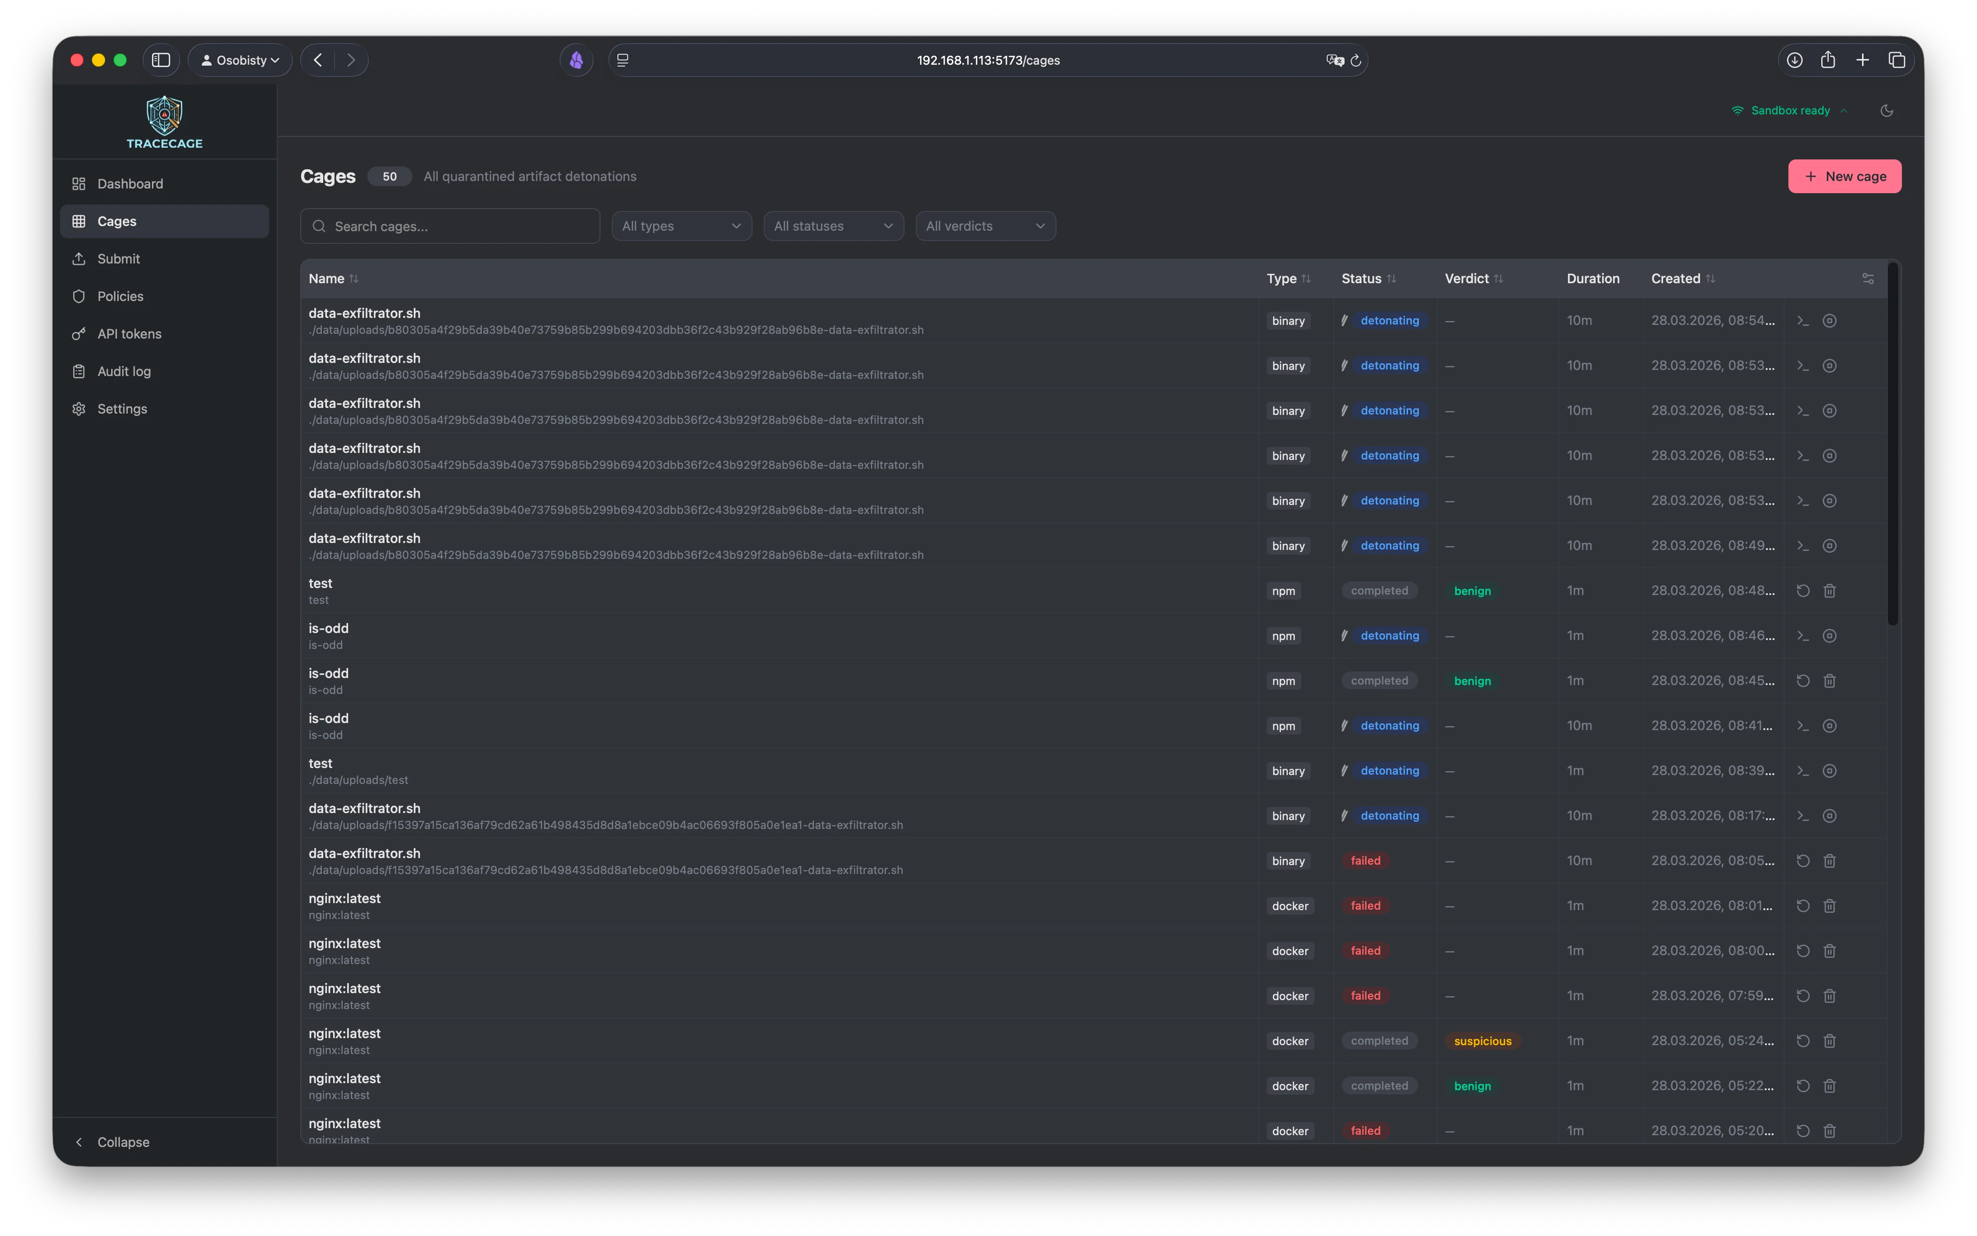
Task: Open the All verdicts filter dropdown
Action: (985, 226)
